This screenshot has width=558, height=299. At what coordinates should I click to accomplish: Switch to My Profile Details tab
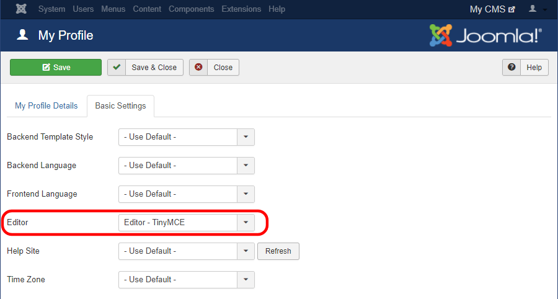[x=46, y=105]
